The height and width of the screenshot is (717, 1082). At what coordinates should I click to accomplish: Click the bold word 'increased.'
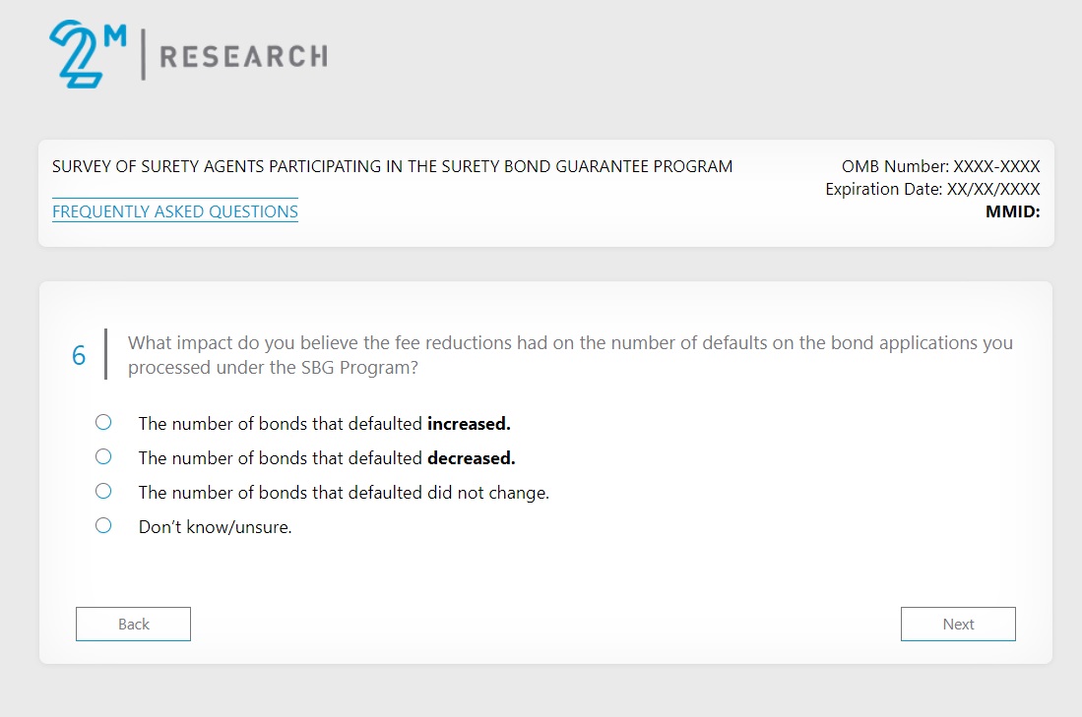coord(469,424)
